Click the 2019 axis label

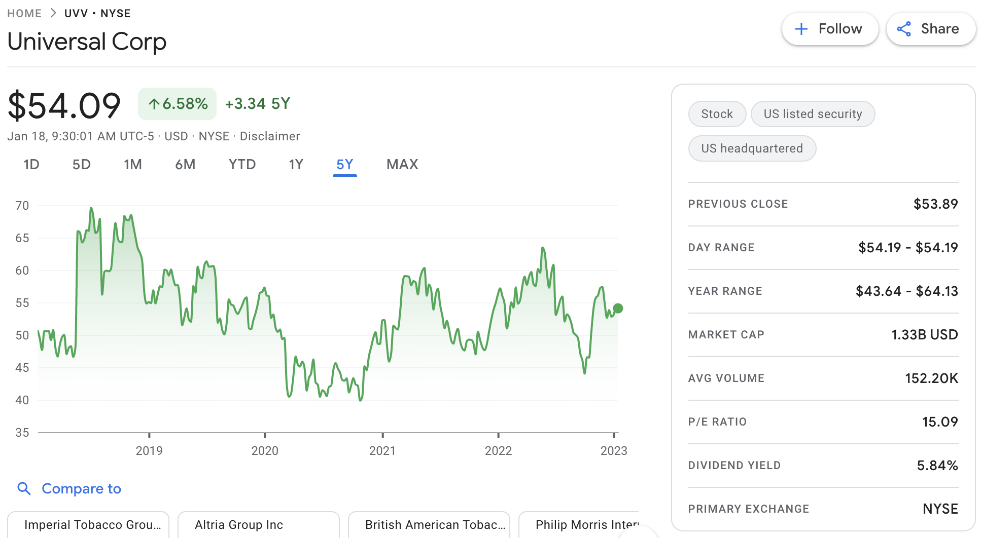point(149,451)
